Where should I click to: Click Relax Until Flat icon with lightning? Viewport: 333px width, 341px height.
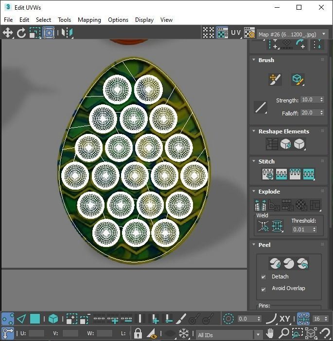click(x=285, y=144)
